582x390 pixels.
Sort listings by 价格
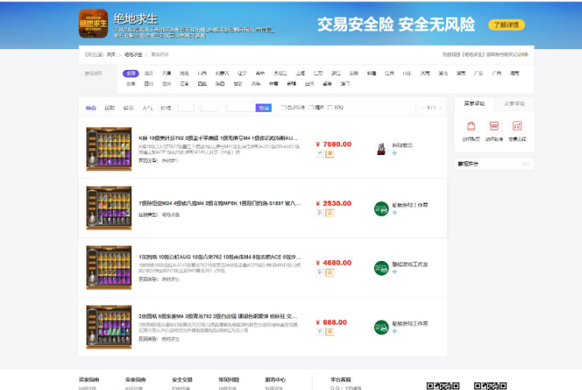pos(165,107)
